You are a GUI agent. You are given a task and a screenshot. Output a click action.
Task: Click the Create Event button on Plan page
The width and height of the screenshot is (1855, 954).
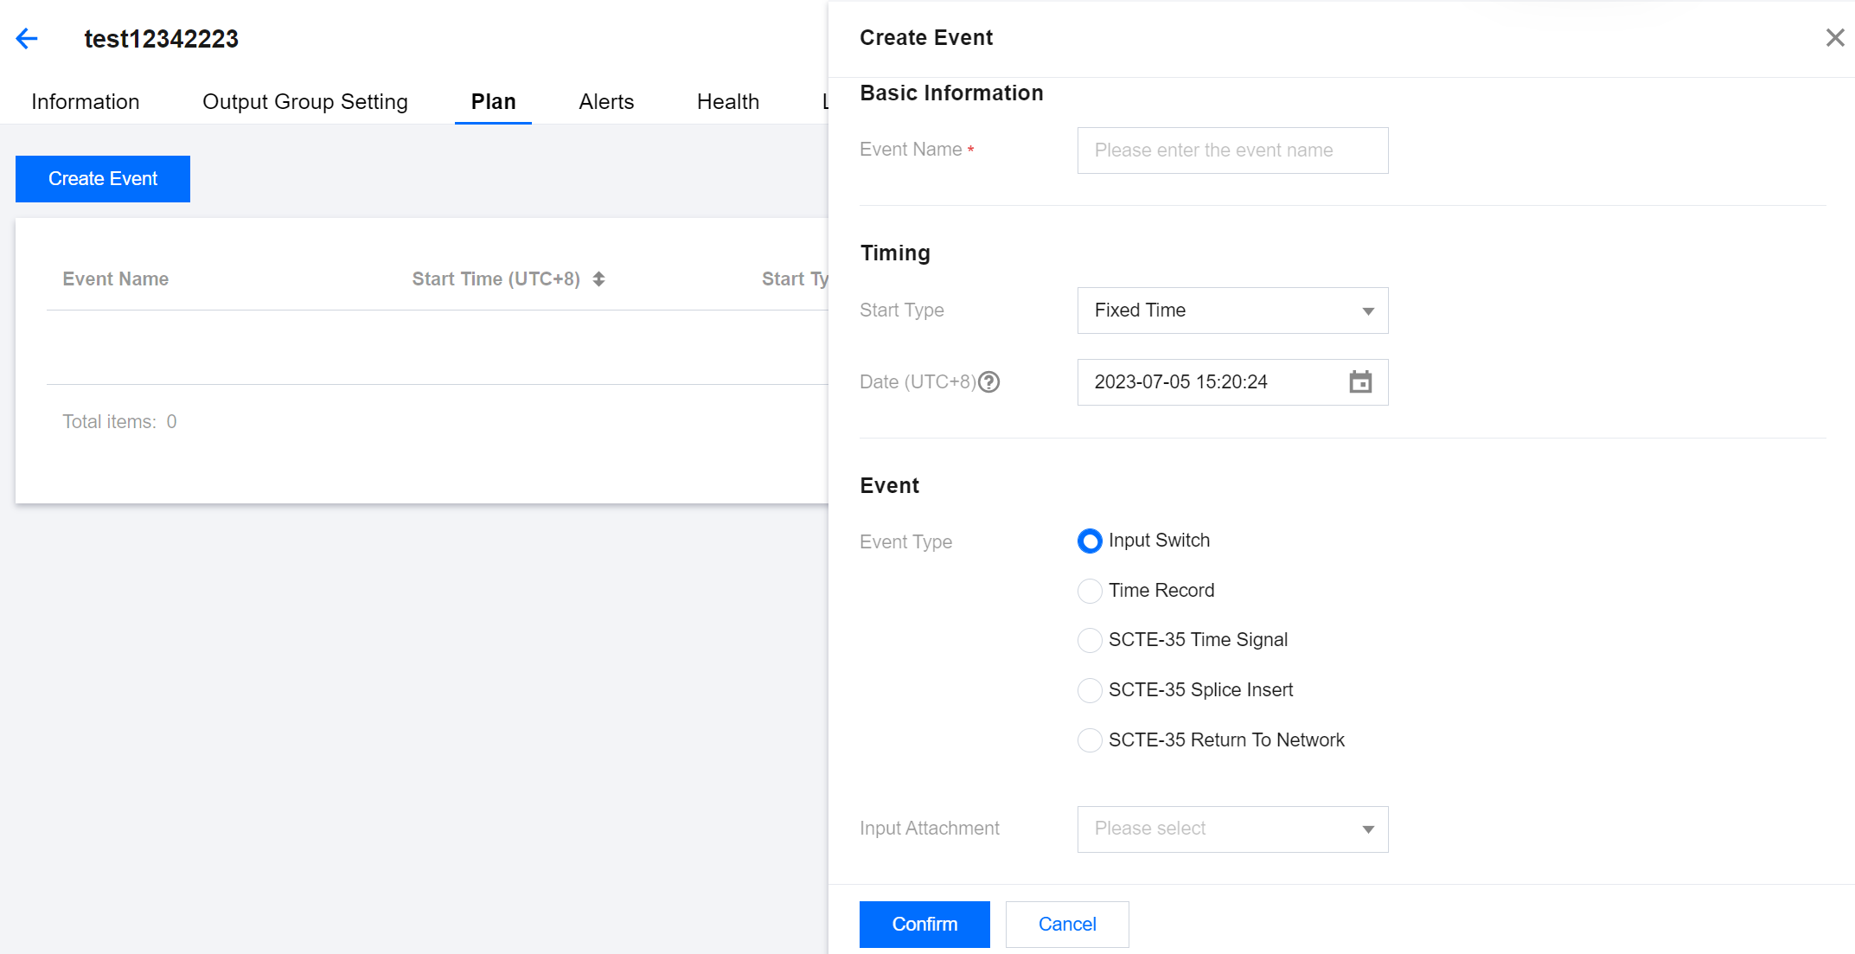103,179
